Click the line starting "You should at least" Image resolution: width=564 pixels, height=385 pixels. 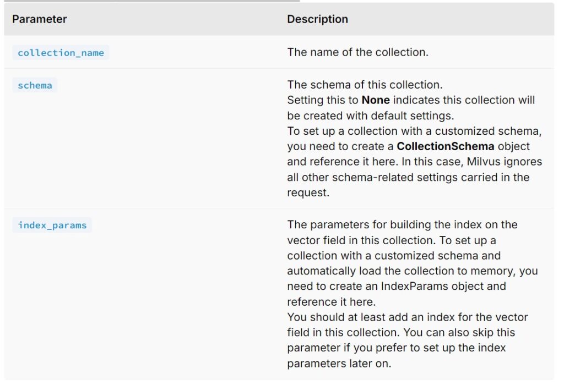click(407, 317)
